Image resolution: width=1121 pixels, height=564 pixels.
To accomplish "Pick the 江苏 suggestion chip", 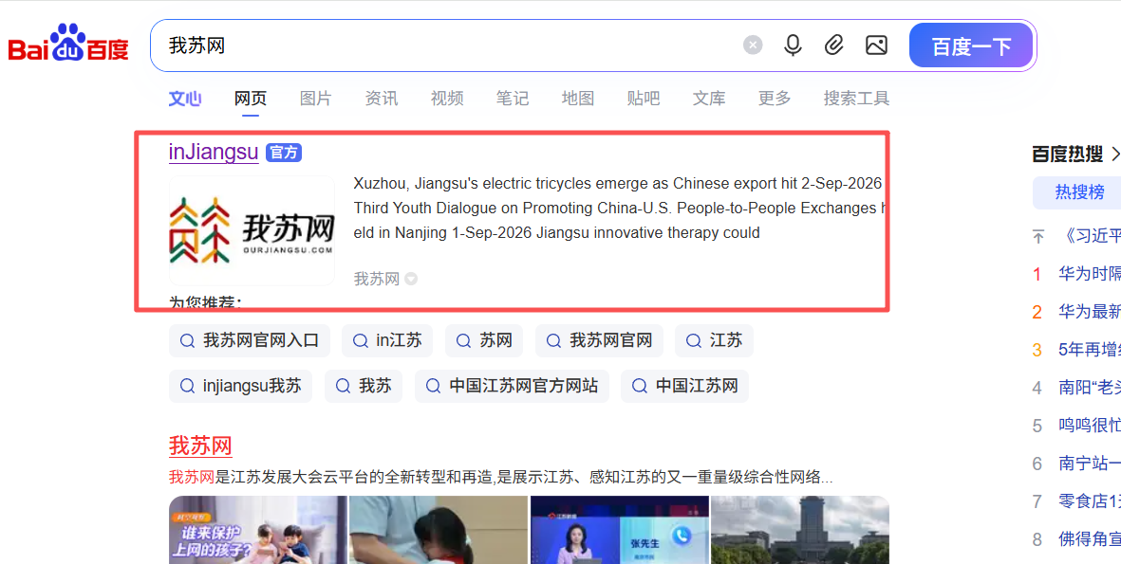I will 714,340.
